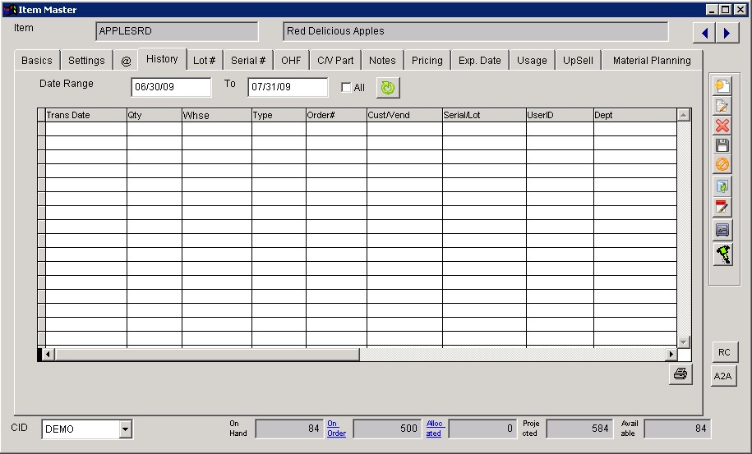
Task: Open the Lot # tab
Action: pyautogui.click(x=204, y=61)
